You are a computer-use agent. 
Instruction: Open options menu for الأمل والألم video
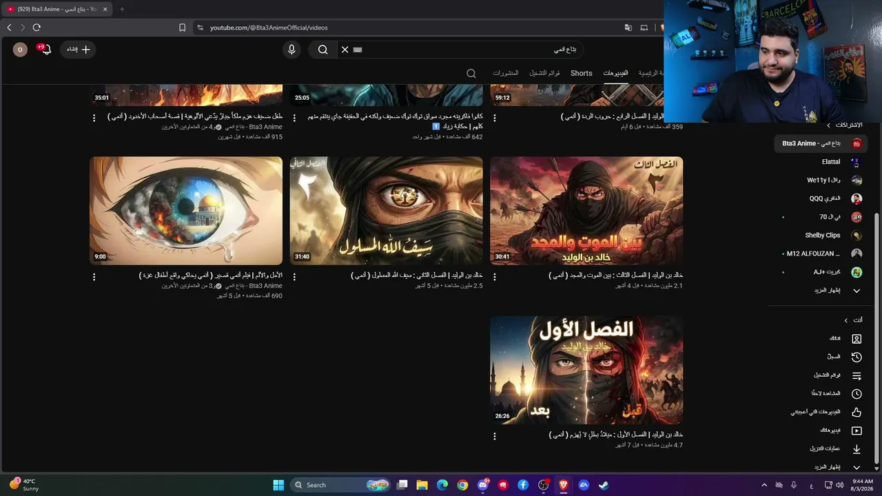(94, 276)
